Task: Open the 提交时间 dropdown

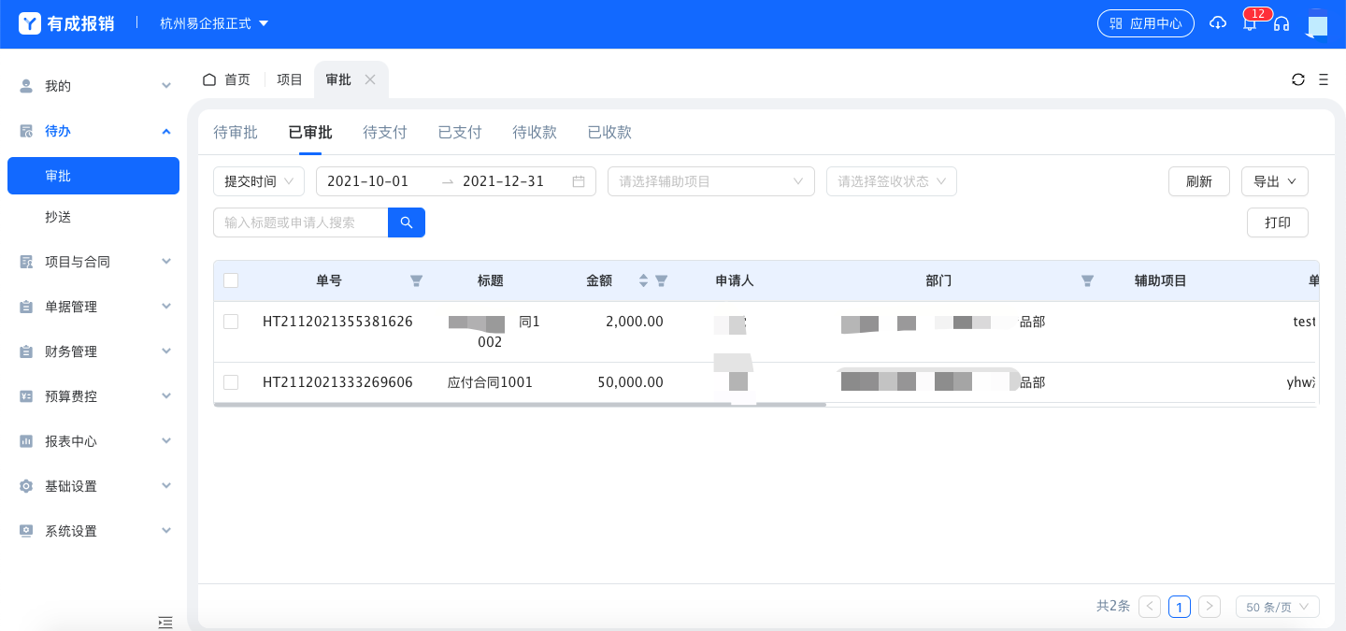Action: [x=259, y=181]
